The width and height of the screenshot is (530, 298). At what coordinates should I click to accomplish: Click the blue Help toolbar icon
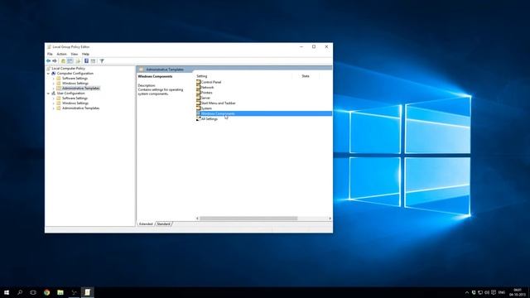pos(86,60)
